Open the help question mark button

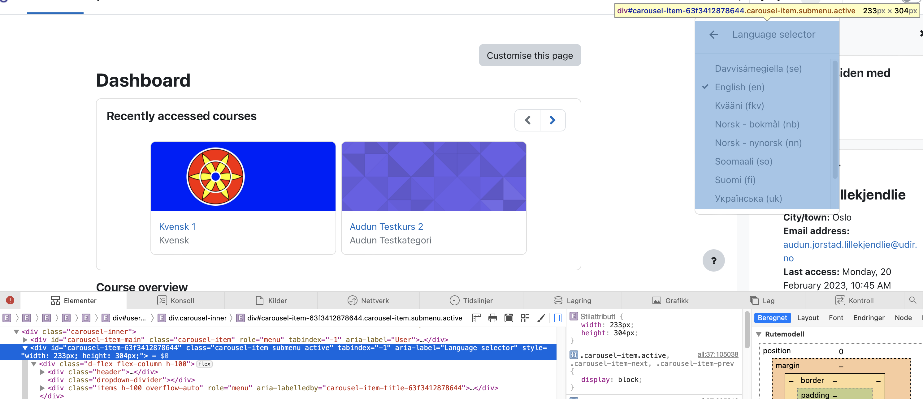[x=713, y=260]
